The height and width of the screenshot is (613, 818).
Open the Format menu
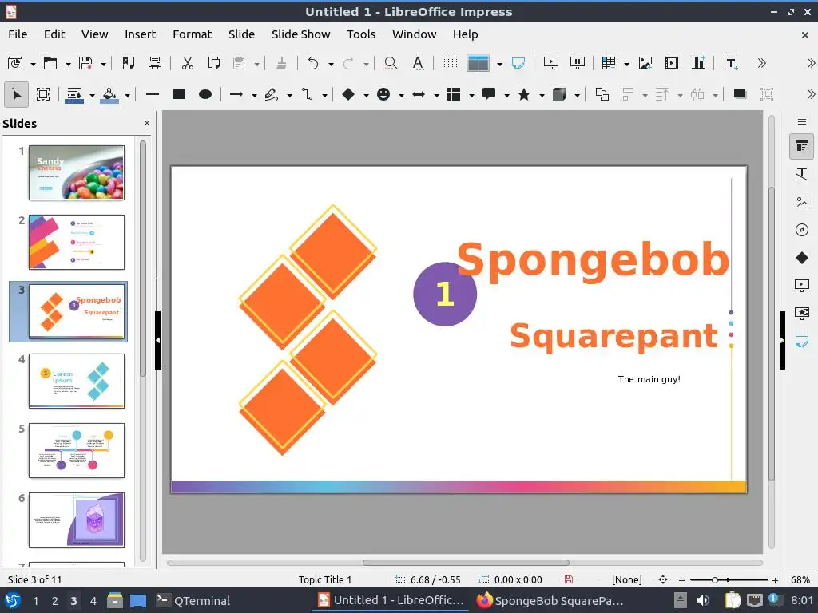tap(192, 34)
